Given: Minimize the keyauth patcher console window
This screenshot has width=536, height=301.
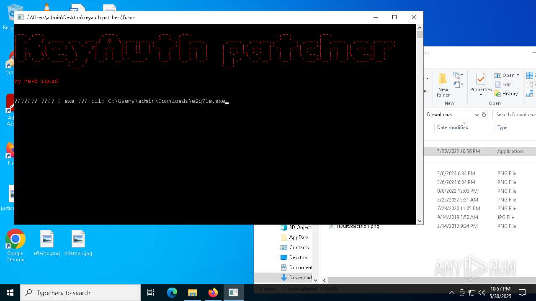Looking at the screenshot, I should tap(375, 17).
